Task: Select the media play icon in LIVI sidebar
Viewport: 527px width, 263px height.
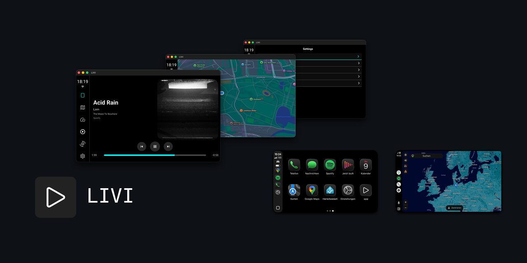Action: tap(82, 131)
